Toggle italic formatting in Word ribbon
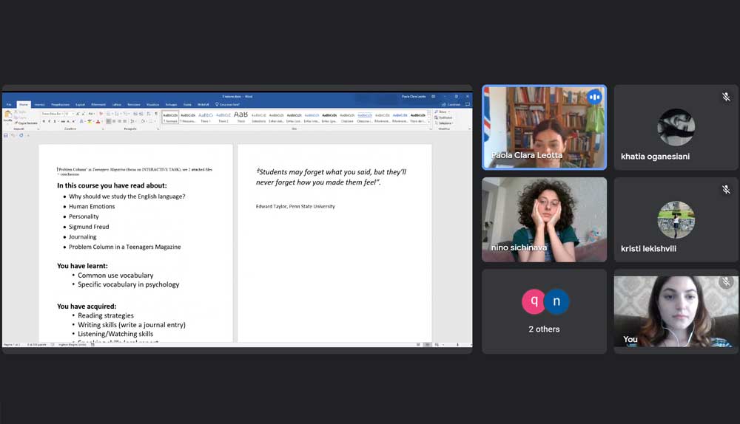Viewport: 740px width, 424px height. (50, 121)
